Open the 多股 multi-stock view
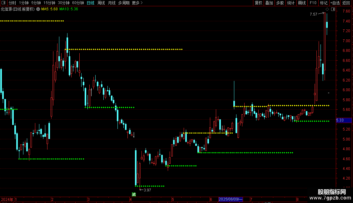This screenshot has height=203, width=353. click(x=280, y=3)
